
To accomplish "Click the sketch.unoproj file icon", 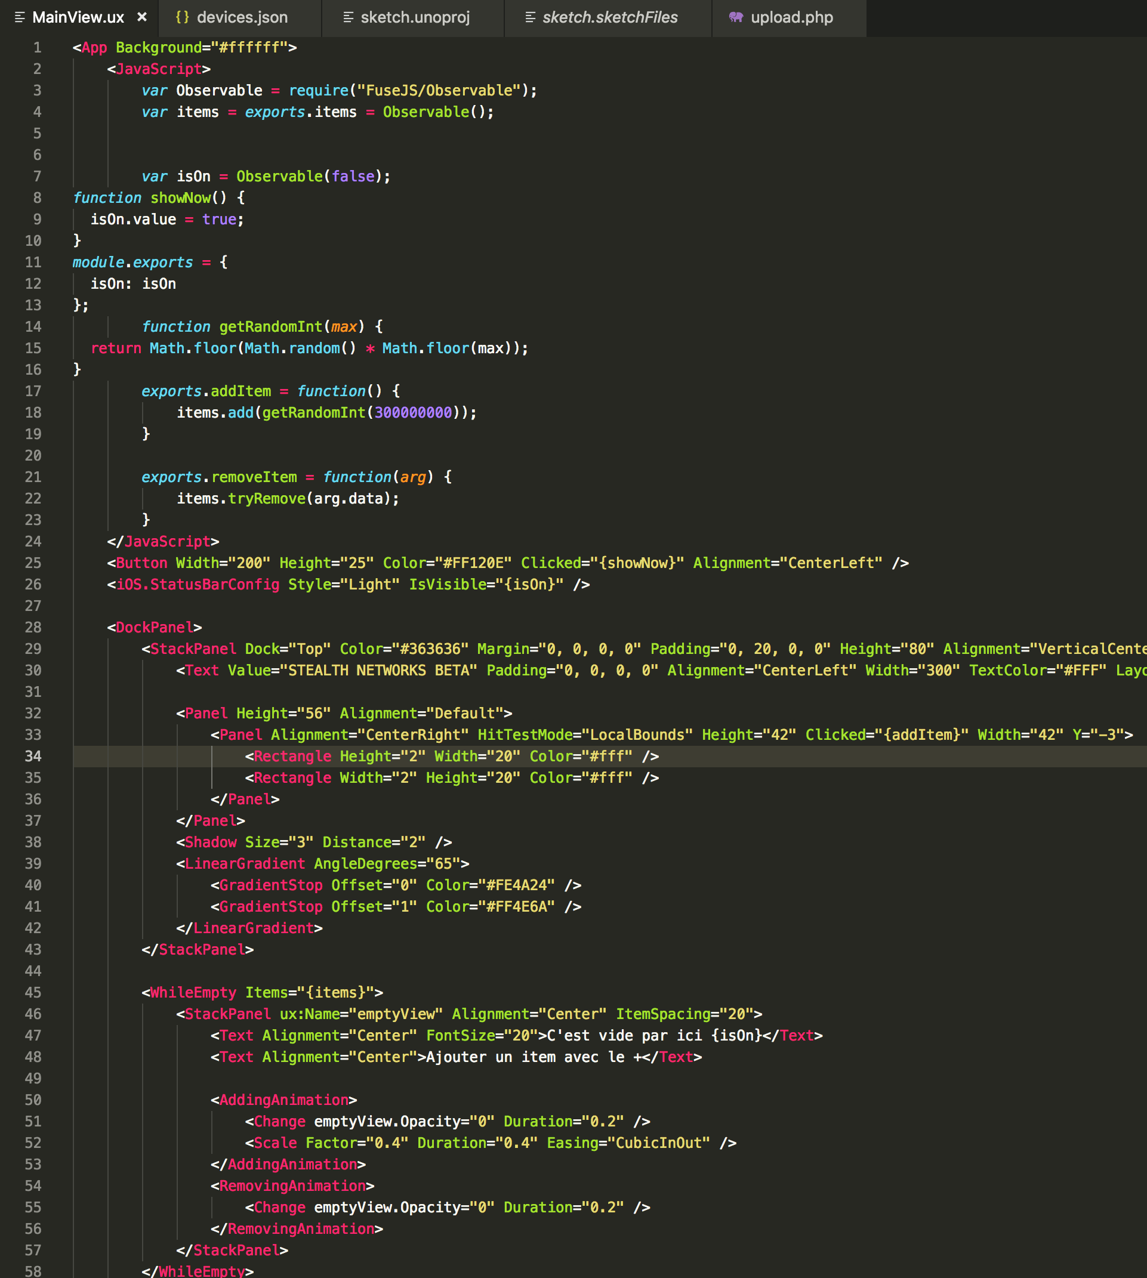I will coord(348,18).
